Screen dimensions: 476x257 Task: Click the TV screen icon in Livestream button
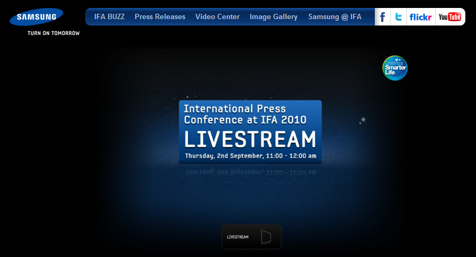click(267, 237)
